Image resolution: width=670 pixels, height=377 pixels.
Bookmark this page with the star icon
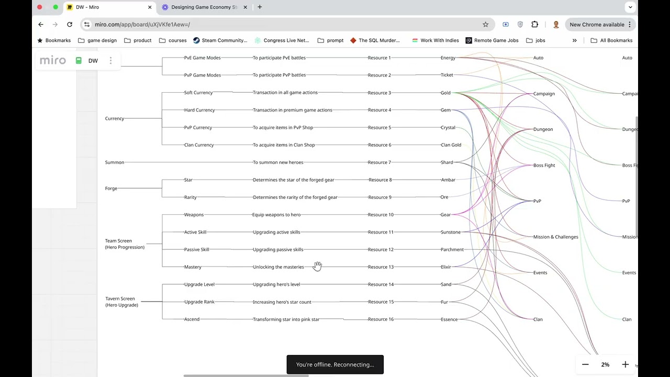pos(485,25)
